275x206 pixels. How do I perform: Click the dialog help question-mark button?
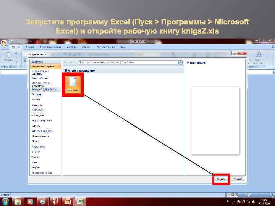[x=234, y=53]
